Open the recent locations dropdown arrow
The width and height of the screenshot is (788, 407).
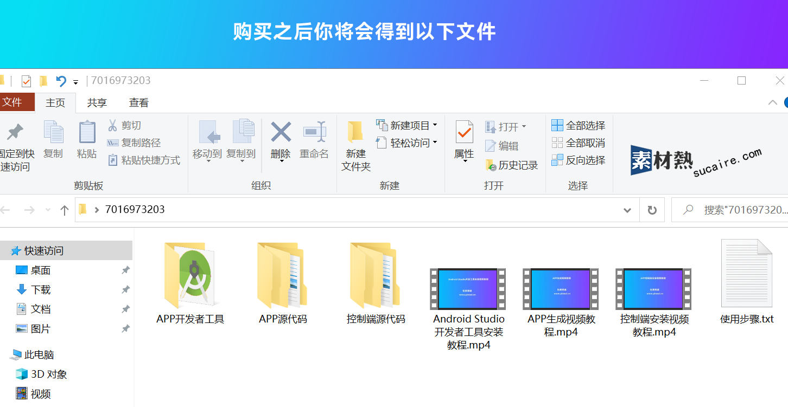coord(48,210)
